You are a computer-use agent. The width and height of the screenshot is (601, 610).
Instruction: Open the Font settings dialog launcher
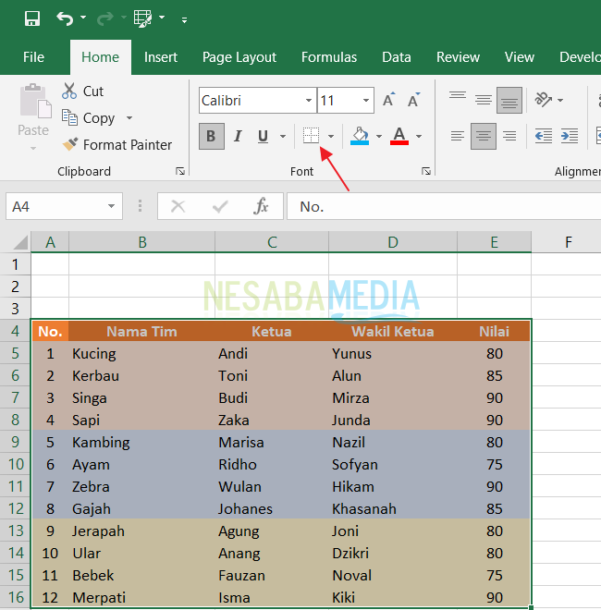pyautogui.click(x=426, y=171)
